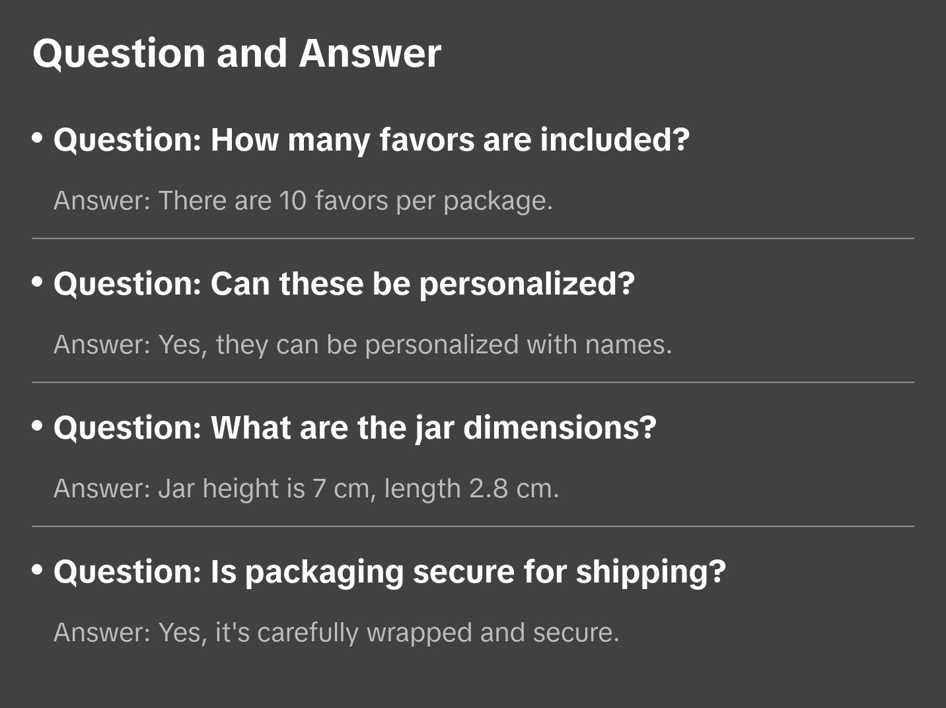The height and width of the screenshot is (708, 946).
Task: Click the bullet beside the personalized question
Action: (38, 281)
